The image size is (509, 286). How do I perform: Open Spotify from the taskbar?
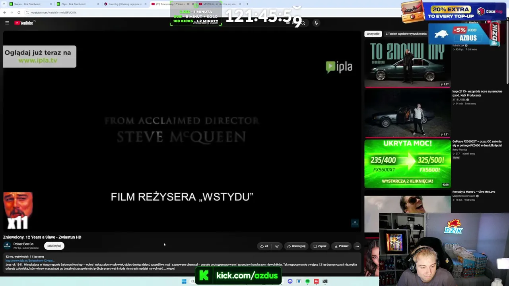click(307, 282)
